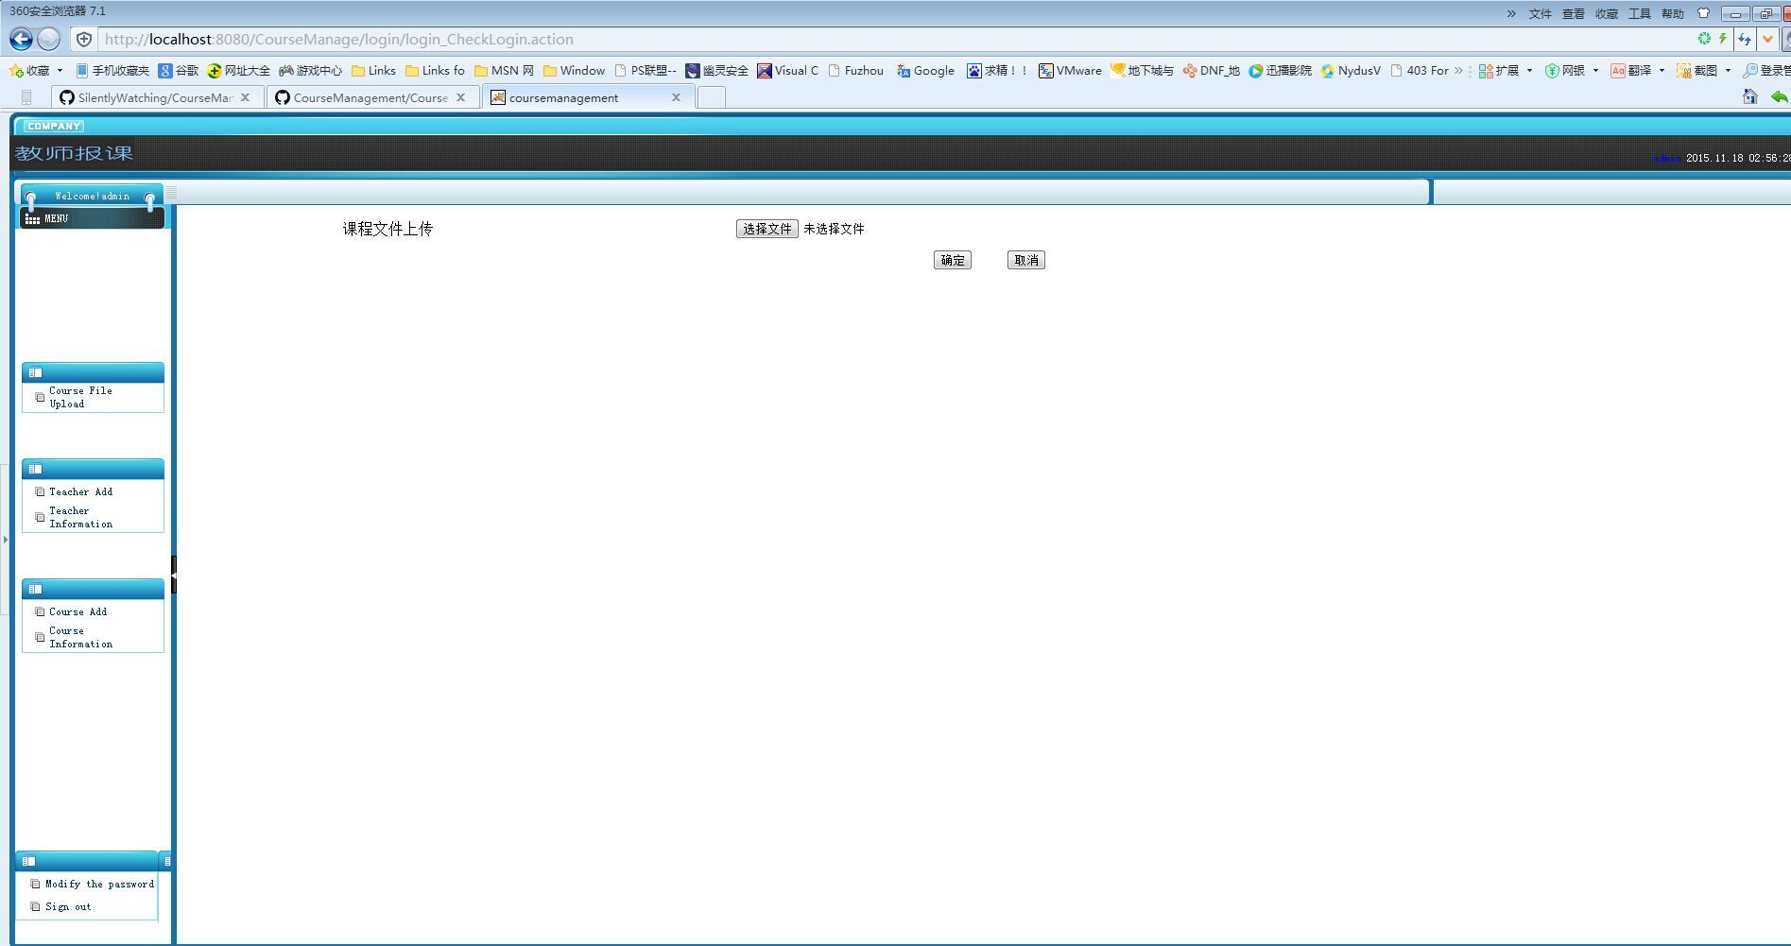Go back with the browser back arrow
Image resolution: width=1791 pixels, height=946 pixels.
(x=21, y=39)
